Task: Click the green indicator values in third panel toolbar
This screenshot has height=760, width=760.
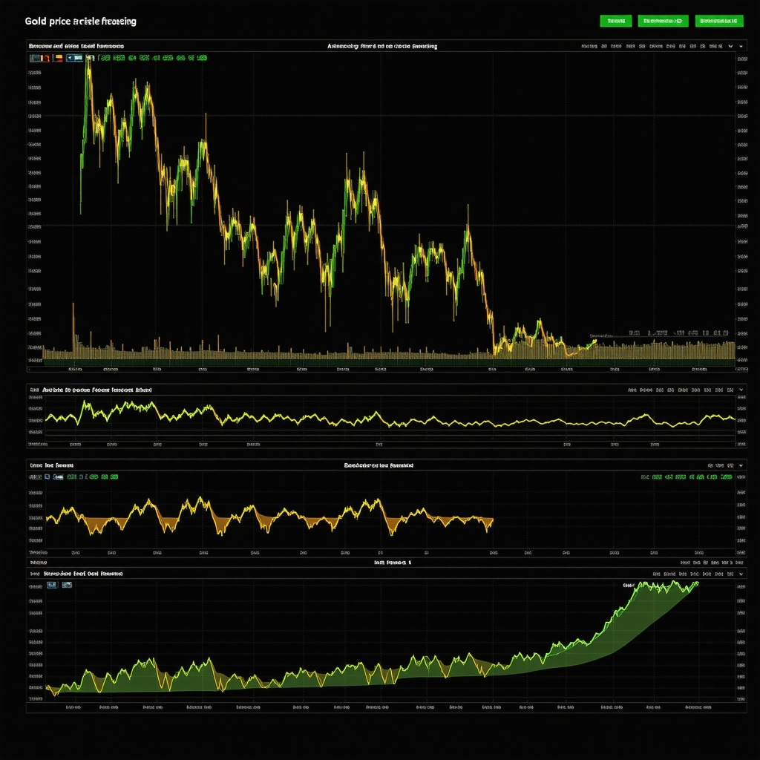Action: pyautogui.click(x=92, y=477)
